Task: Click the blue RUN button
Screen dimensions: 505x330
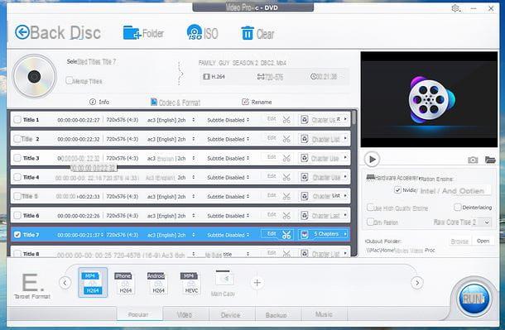Action: point(474,299)
